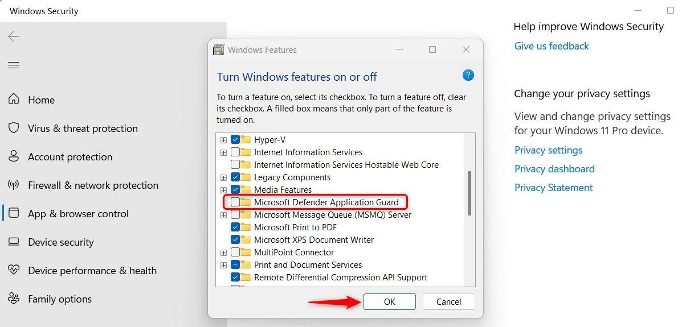The image size is (682, 327).
Task: Click the OK button
Action: coord(390,301)
